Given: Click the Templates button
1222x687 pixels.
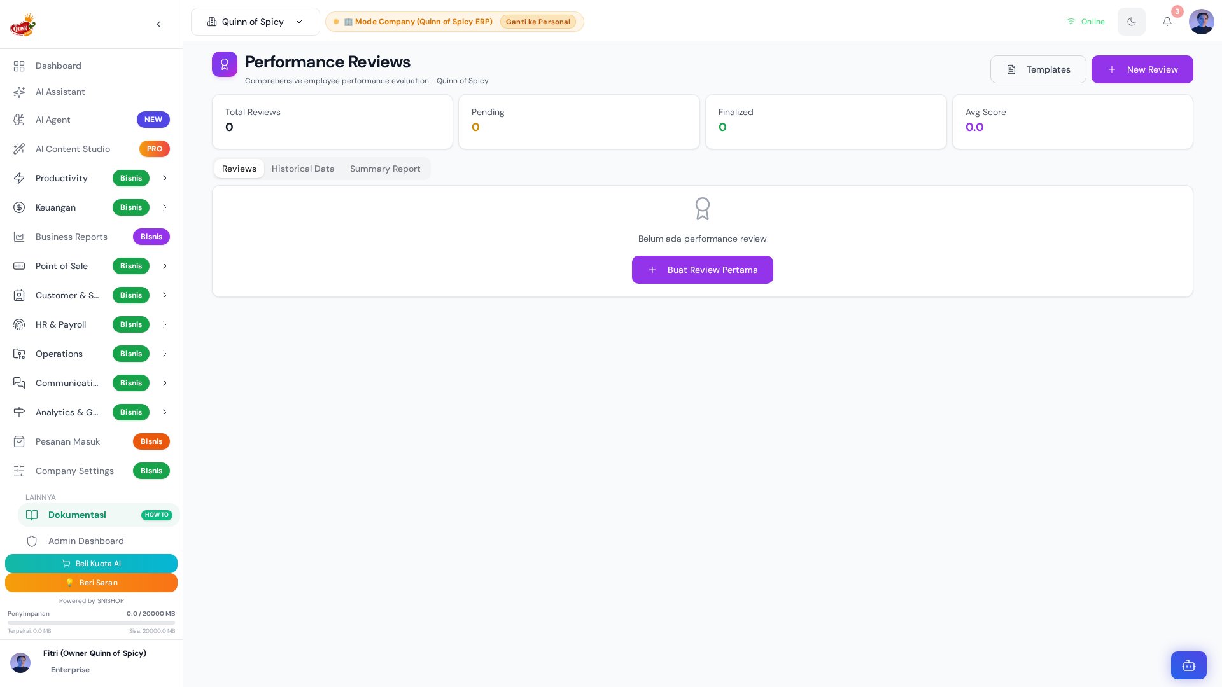Looking at the screenshot, I should (1038, 69).
